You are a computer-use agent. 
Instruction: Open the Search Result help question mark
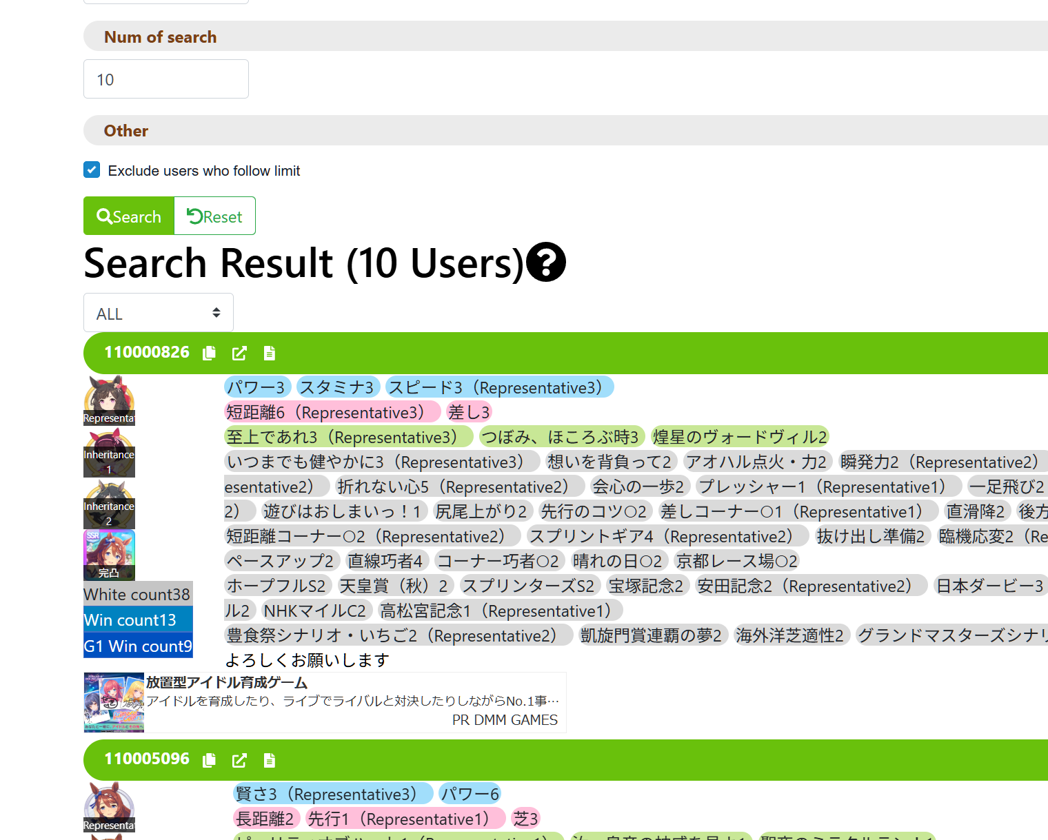(546, 263)
